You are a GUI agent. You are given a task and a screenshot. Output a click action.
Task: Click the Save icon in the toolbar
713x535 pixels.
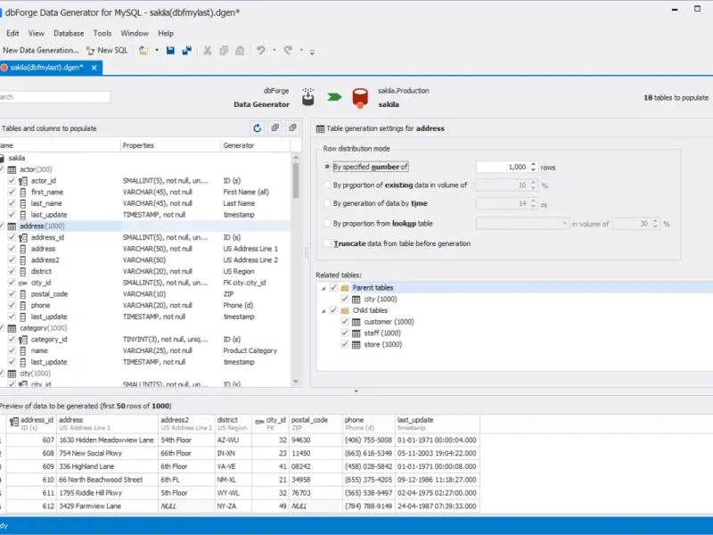[170, 51]
